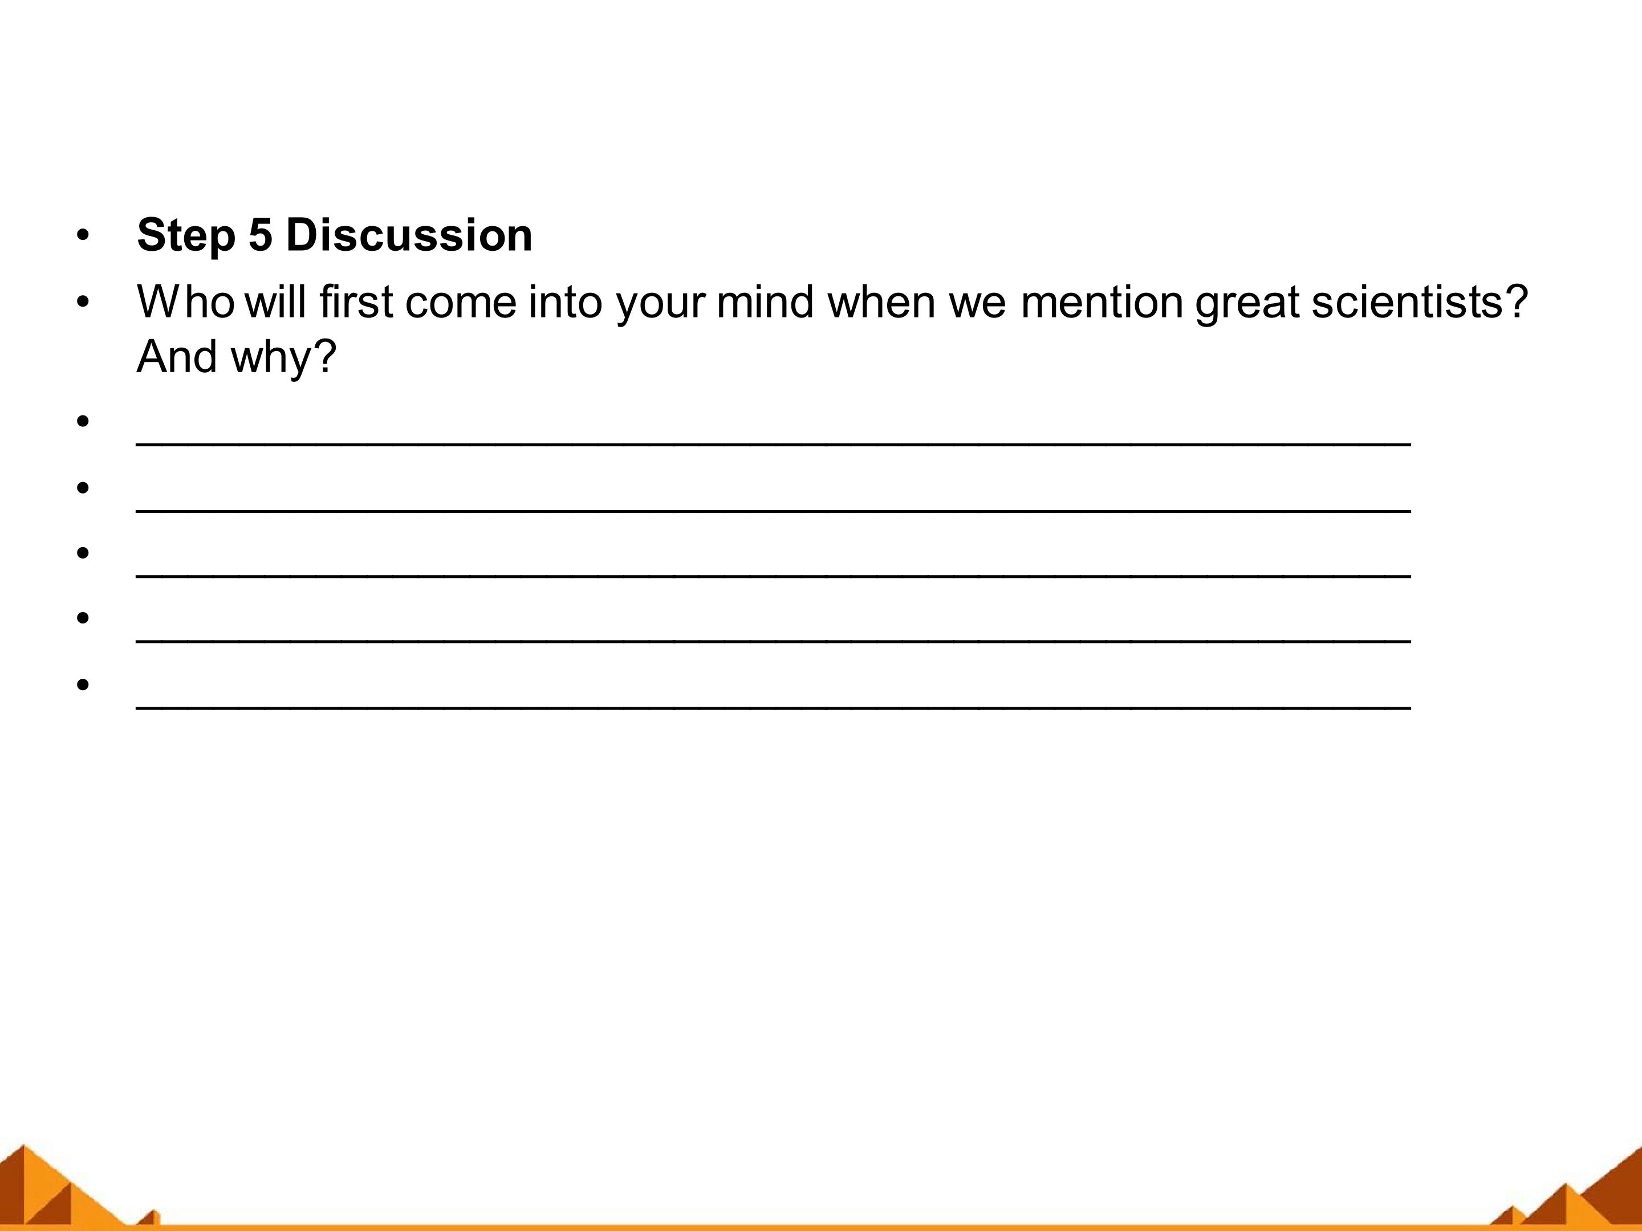The height and width of the screenshot is (1231, 1642).
Task: Click the first blank answer line
Action: pyautogui.click(x=773, y=443)
